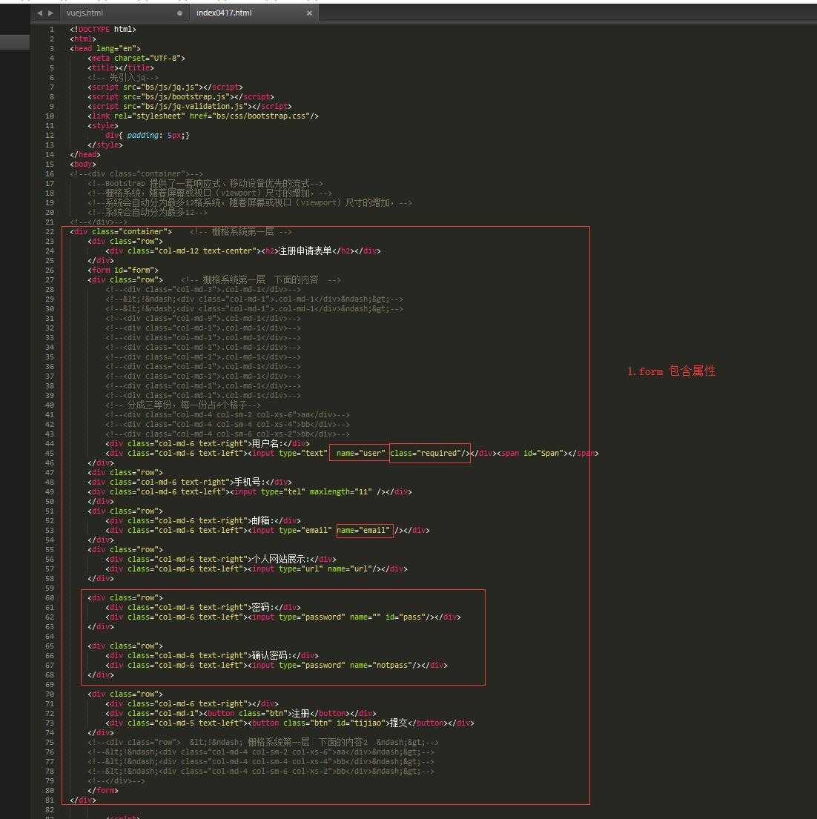This screenshot has height=819, width=817.
Task: Click the script src="bs/js/jq.js" line
Action: tap(165, 87)
